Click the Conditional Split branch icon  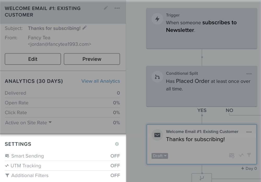point(157,77)
